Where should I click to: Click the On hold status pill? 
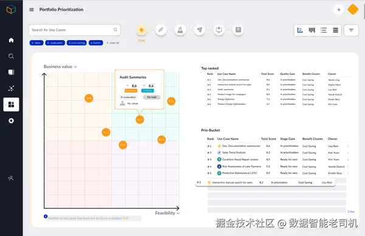click(x=151, y=97)
